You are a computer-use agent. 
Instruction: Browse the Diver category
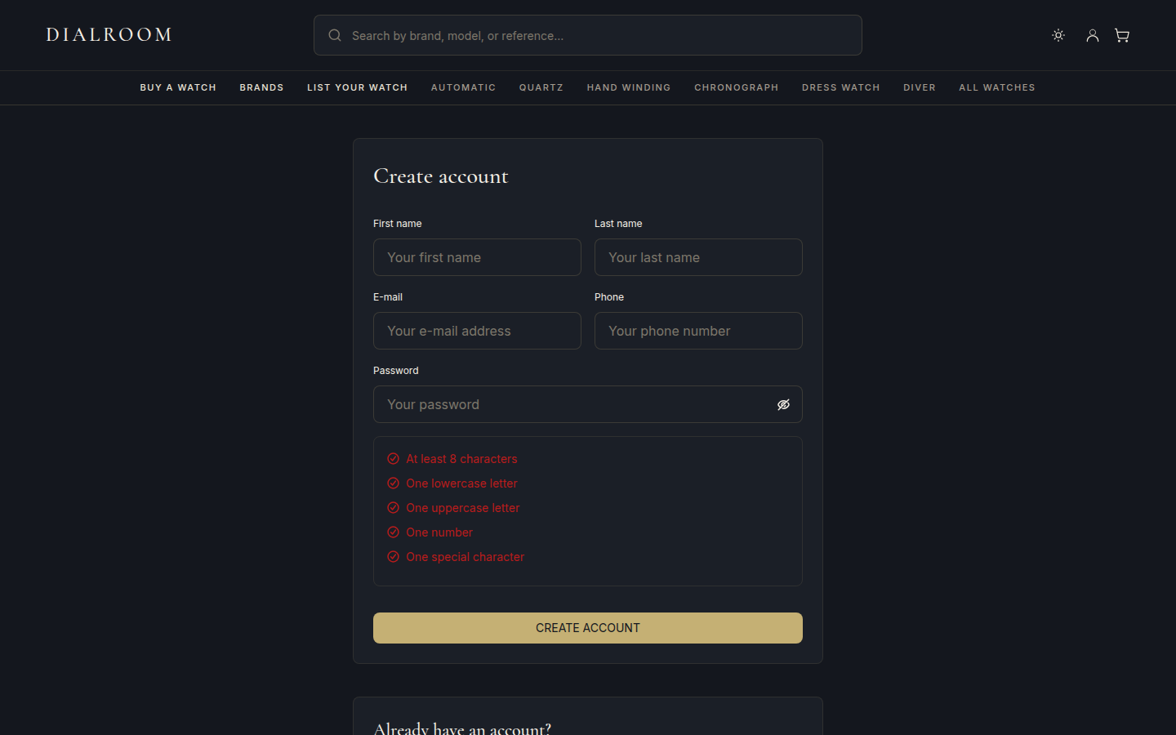click(920, 87)
